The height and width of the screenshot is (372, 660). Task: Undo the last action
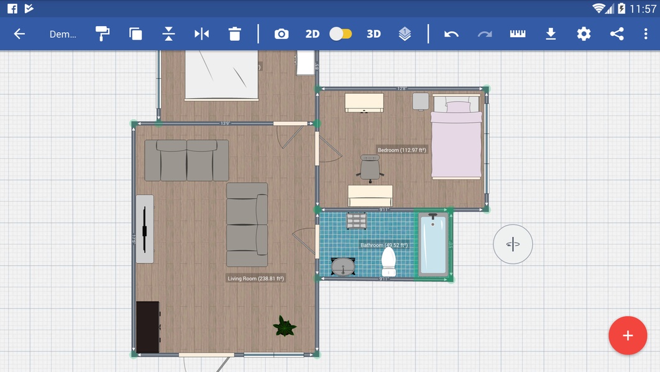click(x=451, y=34)
